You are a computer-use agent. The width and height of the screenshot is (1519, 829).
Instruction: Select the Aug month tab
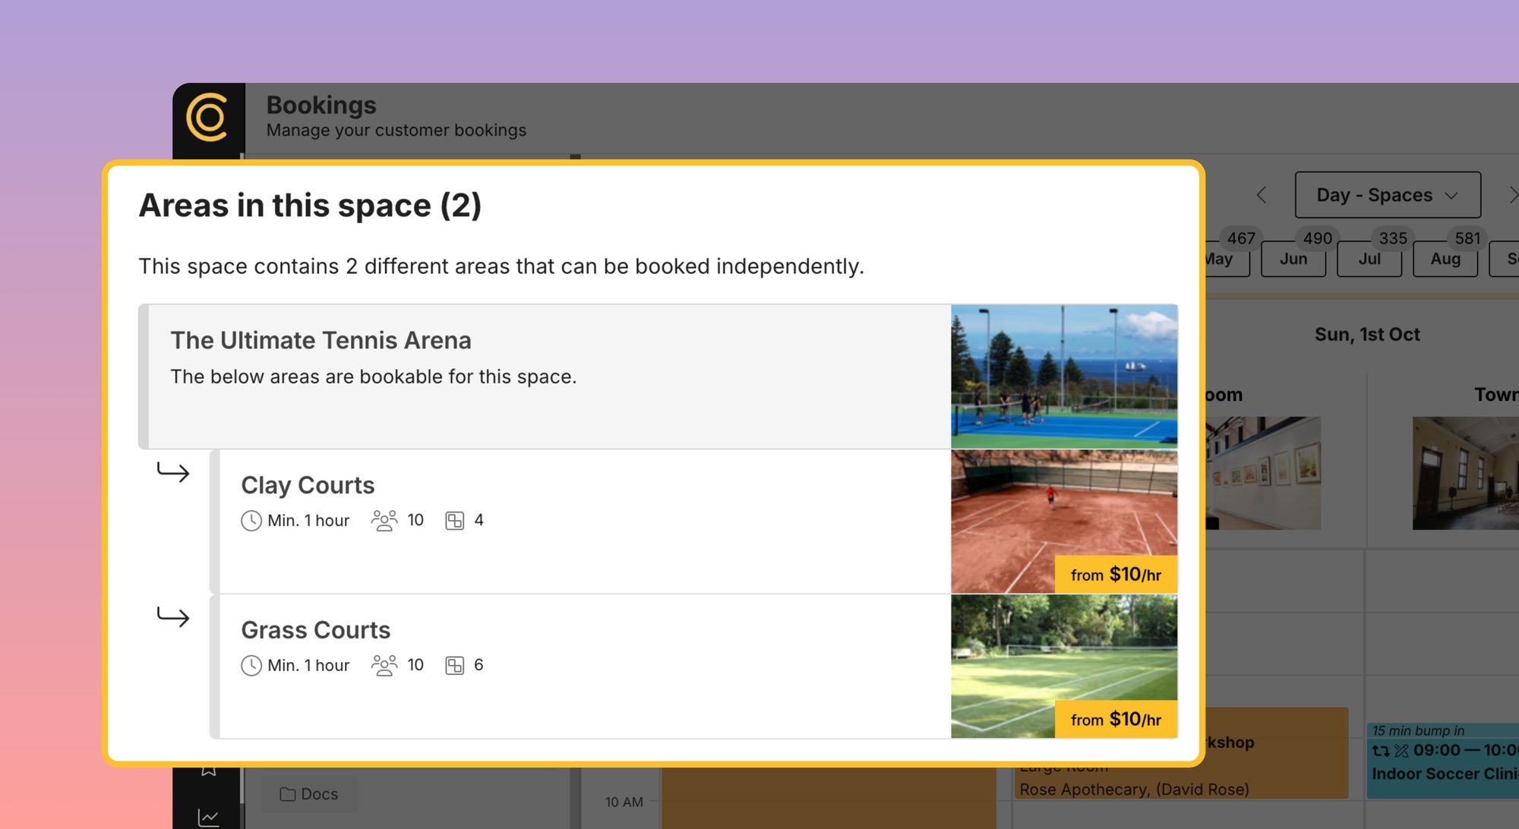click(x=1445, y=259)
